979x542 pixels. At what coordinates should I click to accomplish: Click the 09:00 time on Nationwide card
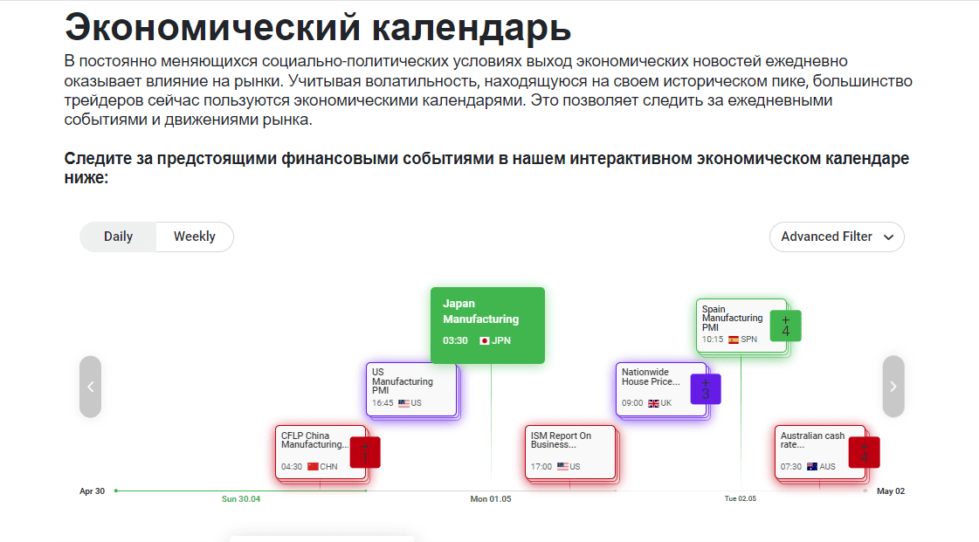pos(632,403)
